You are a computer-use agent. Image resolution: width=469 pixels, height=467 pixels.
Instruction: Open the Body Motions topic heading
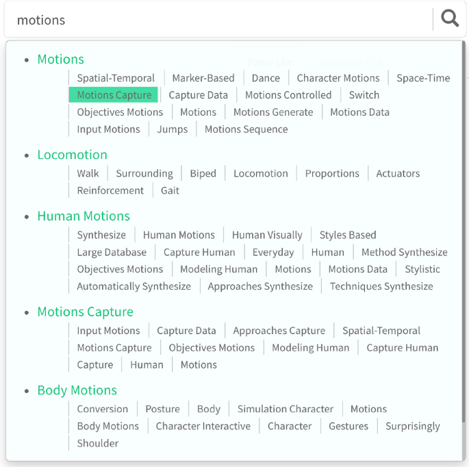point(77,390)
